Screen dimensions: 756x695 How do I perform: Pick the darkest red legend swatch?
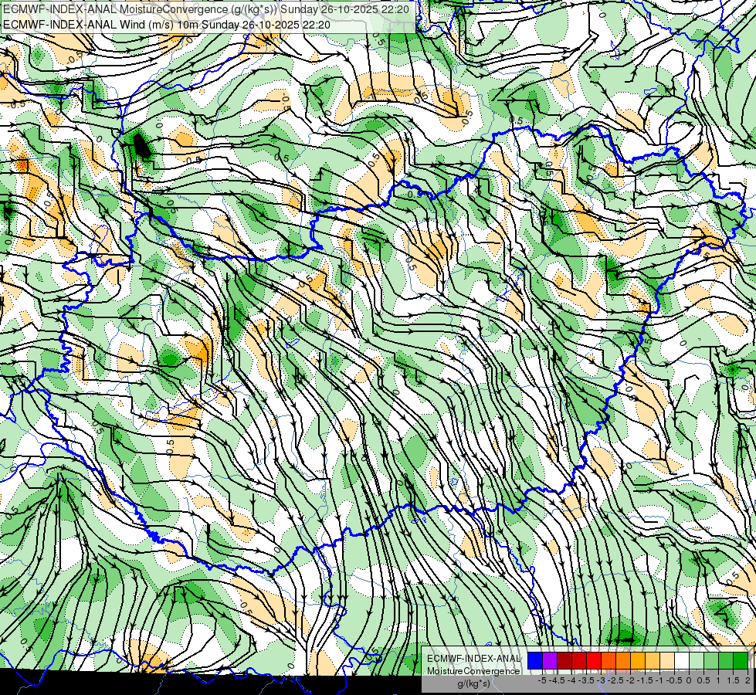564,660
